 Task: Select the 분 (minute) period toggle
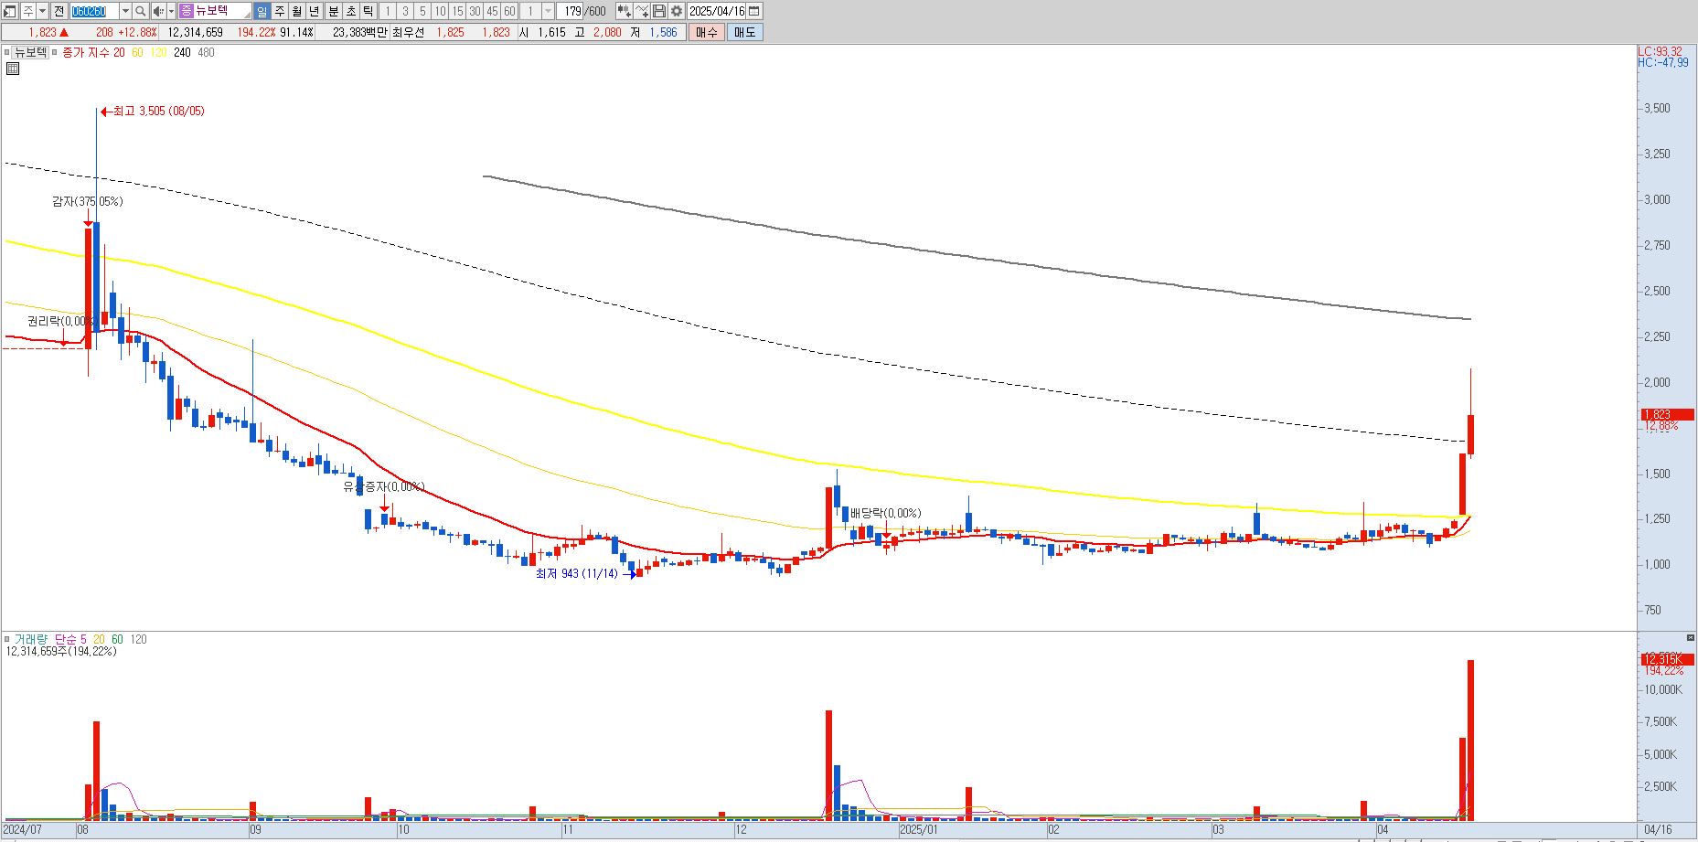click(334, 11)
